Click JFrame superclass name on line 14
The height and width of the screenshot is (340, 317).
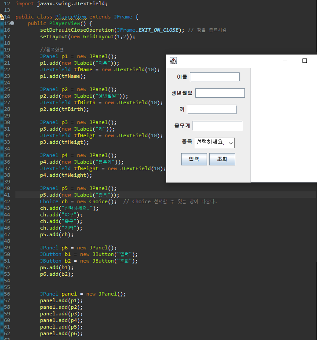point(123,17)
